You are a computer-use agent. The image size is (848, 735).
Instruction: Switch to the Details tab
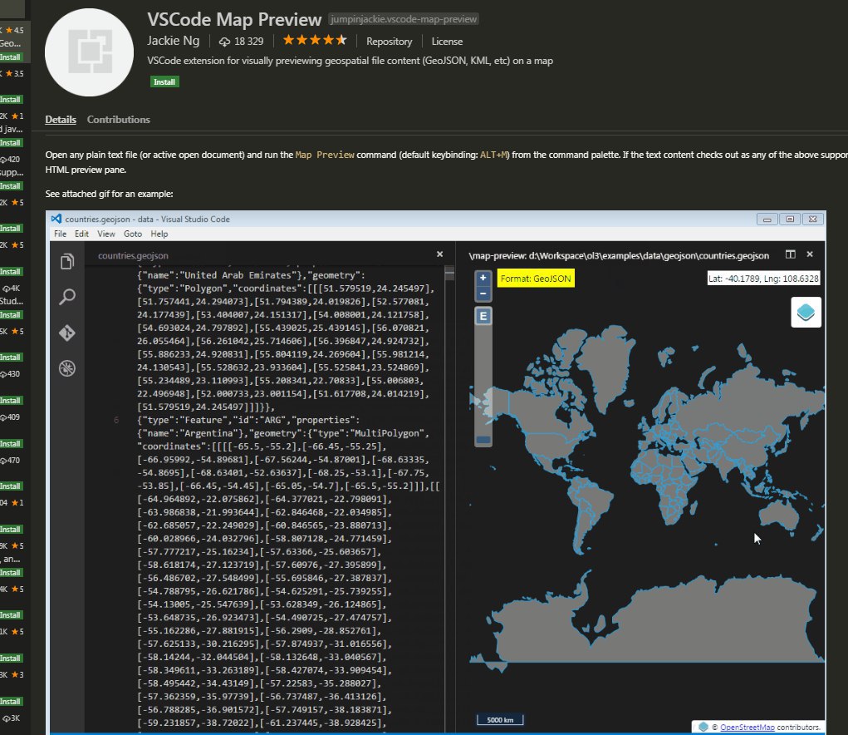61,120
